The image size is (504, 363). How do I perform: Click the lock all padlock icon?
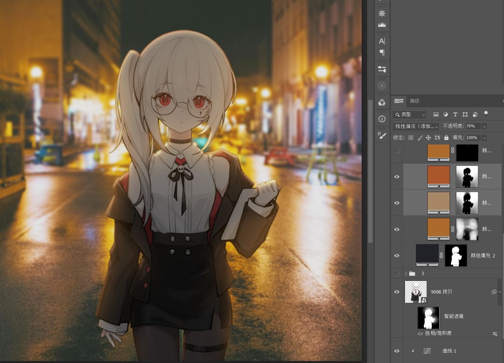tap(446, 138)
